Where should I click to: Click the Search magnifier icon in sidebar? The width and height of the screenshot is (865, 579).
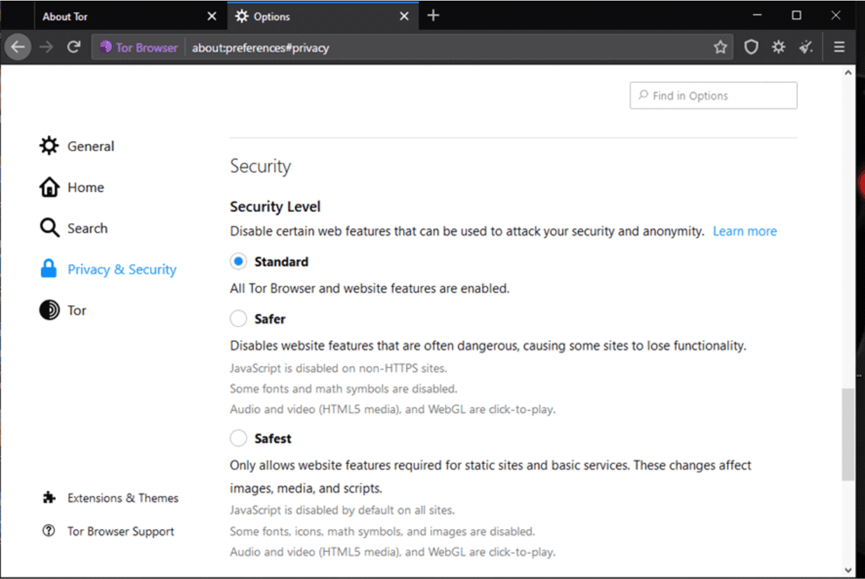[x=49, y=228]
